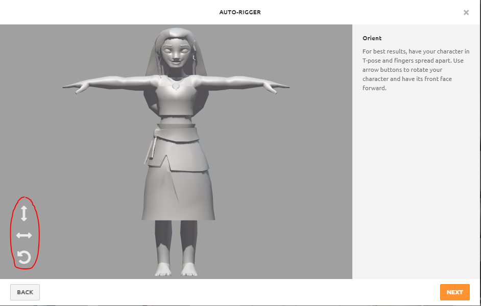Click the orange NEXT button
The height and width of the screenshot is (306, 481).
click(x=454, y=292)
